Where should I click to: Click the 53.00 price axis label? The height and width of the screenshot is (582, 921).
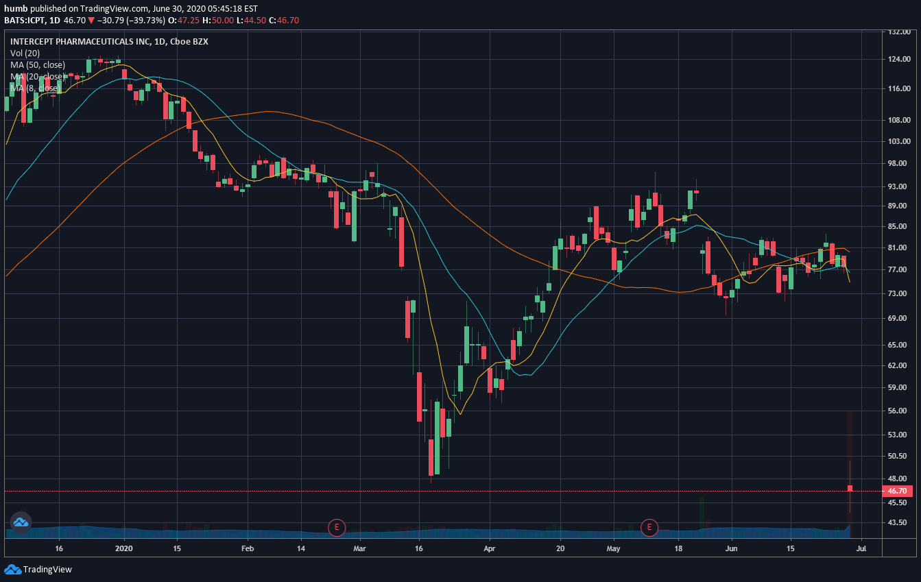pyautogui.click(x=898, y=435)
